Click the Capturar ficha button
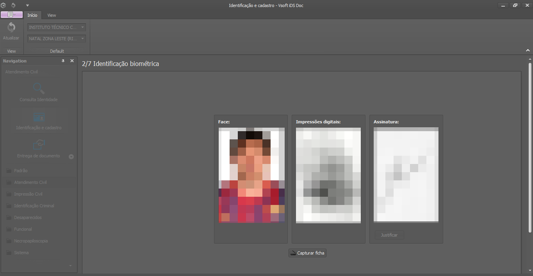Image resolution: width=533 pixels, height=276 pixels. click(x=307, y=253)
